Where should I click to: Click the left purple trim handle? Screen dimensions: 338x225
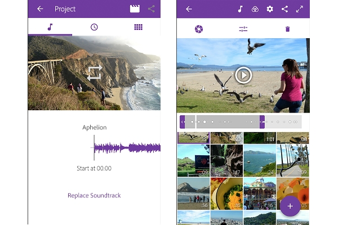coord(183,122)
